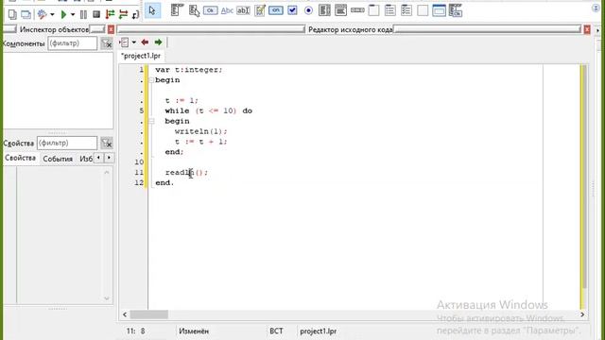Viewport: 605px width, 340px height.
Task: Click the View Forms icon
Action: (26, 15)
